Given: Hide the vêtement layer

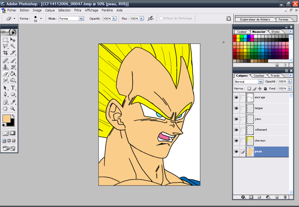Looking at the screenshot, I should coord(236,130).
